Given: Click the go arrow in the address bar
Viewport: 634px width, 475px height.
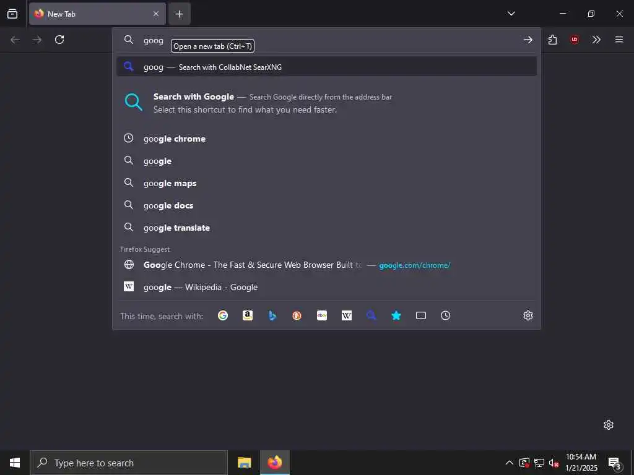Looking at the screenshot, I should pos(528,40).
